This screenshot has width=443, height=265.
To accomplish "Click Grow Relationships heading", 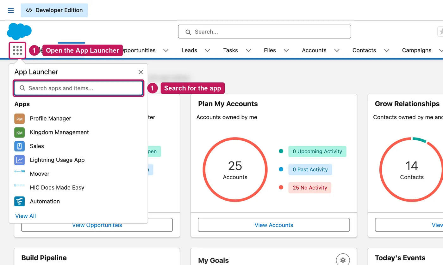I will point(407,104).
